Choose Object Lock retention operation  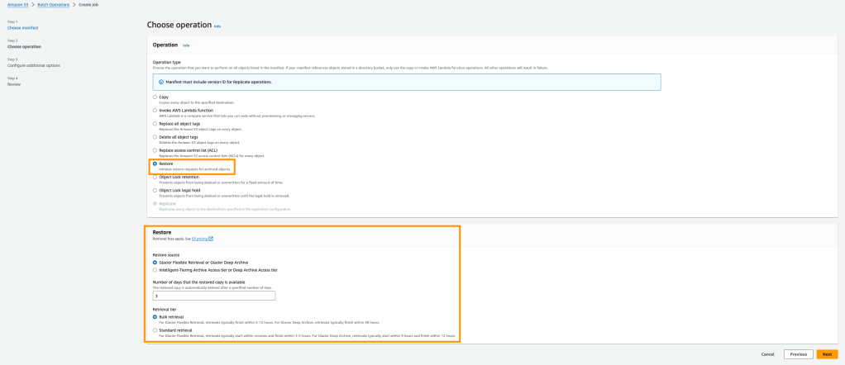pos(155,177)
